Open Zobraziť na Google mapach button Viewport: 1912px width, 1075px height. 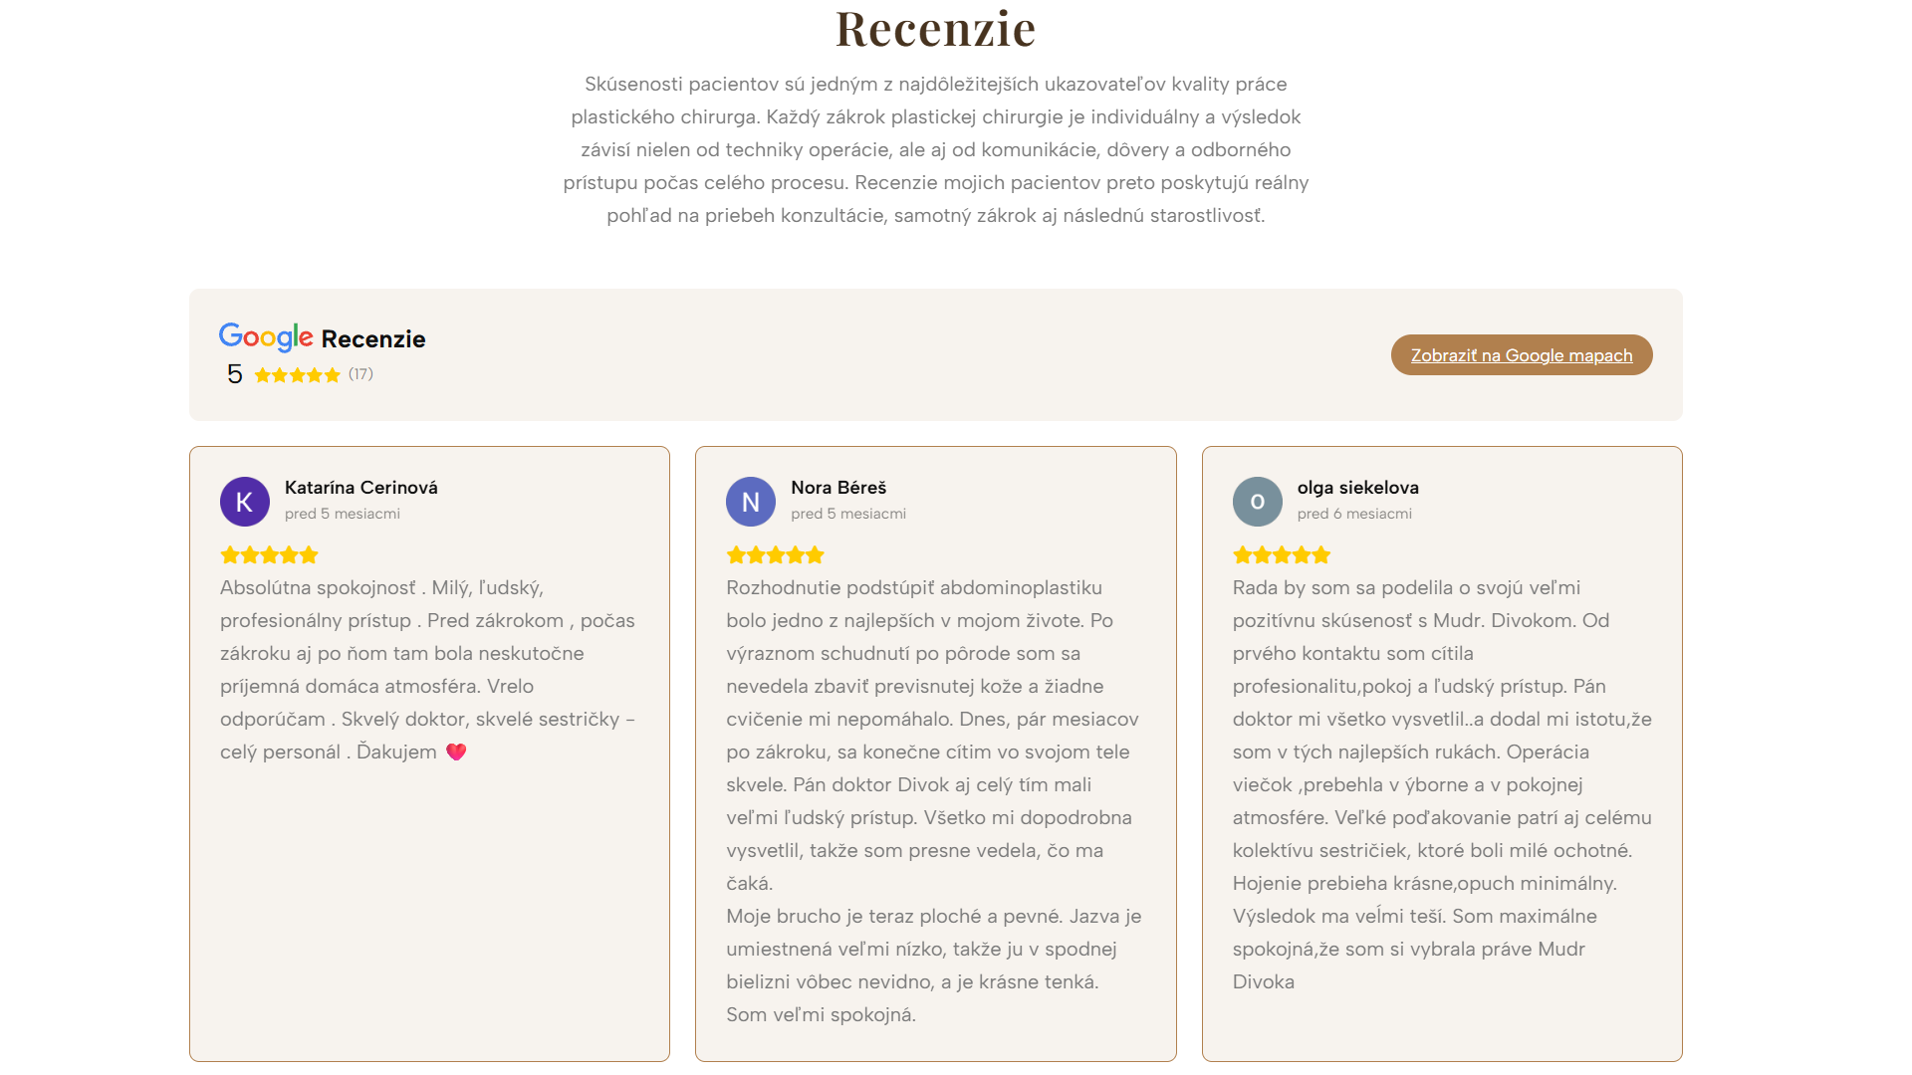[1522, 355]
